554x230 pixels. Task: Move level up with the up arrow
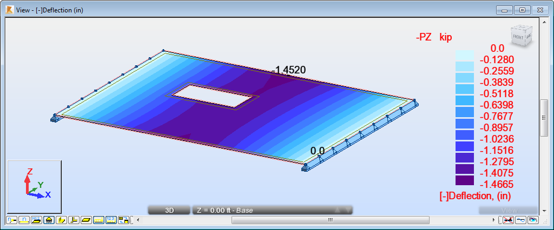[338, 210]
